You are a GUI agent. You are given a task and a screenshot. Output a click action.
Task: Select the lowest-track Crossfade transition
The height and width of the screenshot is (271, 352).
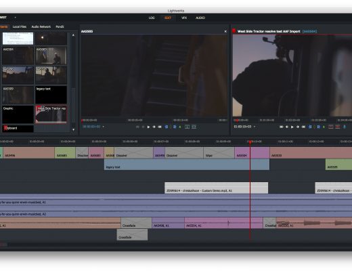(x=132, y=234)
